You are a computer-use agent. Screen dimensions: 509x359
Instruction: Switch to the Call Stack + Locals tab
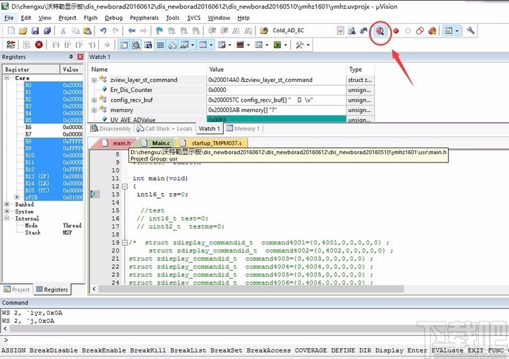tap(165, 129)
